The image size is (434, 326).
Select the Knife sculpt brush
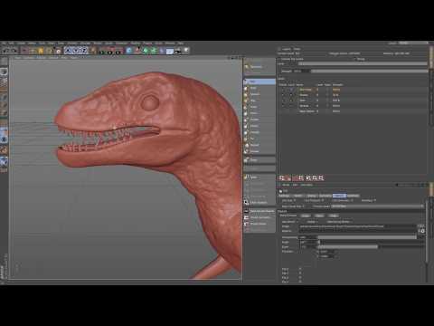pos(259,107)
